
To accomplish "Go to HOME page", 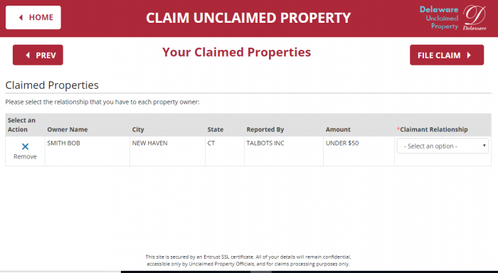I will click(x=33, y=18).
